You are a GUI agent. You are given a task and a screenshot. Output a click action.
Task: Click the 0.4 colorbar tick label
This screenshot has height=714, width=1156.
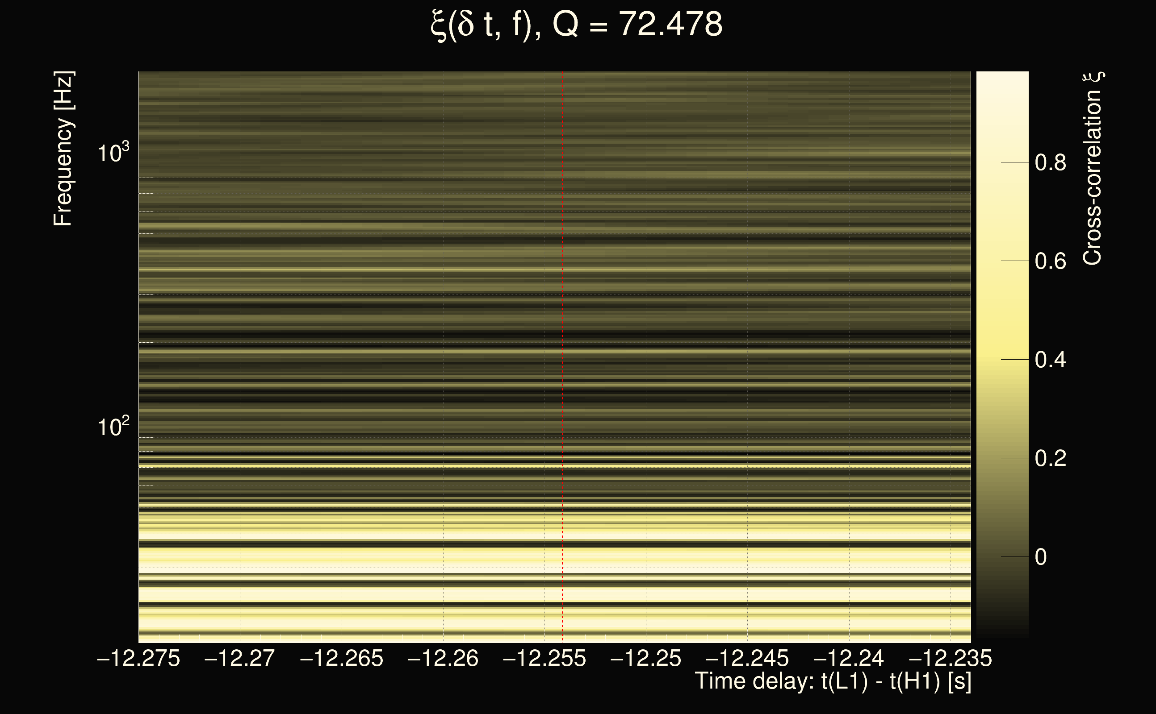pos(1050,360)
